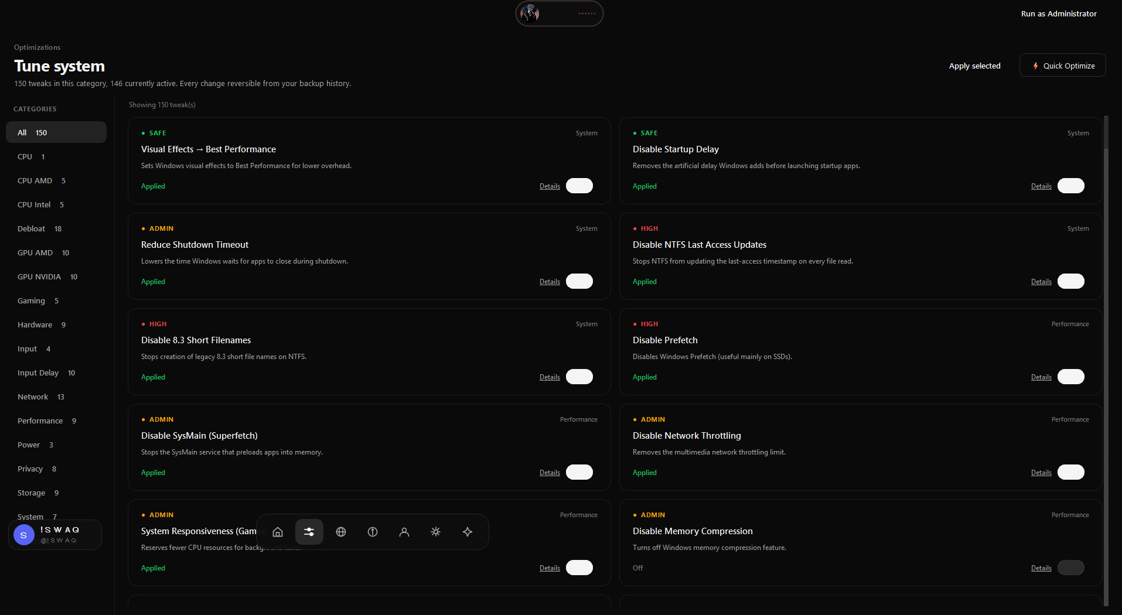This screenshot has height=615, width=1122.
Task: Select the Power category
Action: (x=56, y=445)
